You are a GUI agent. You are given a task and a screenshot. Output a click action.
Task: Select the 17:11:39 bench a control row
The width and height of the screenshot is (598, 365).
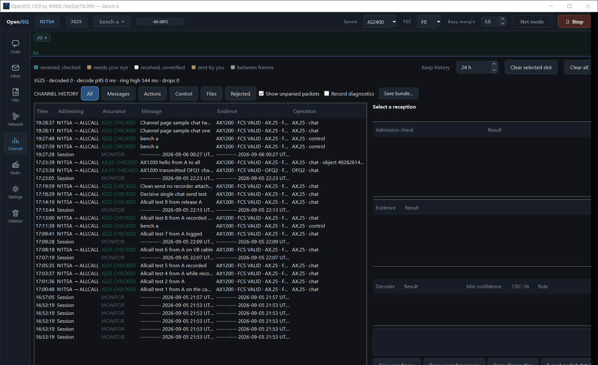[200, 225]
